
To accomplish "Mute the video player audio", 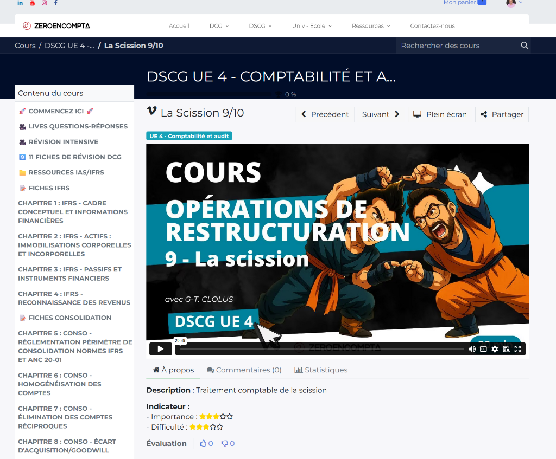I will (x=472, y=349).
